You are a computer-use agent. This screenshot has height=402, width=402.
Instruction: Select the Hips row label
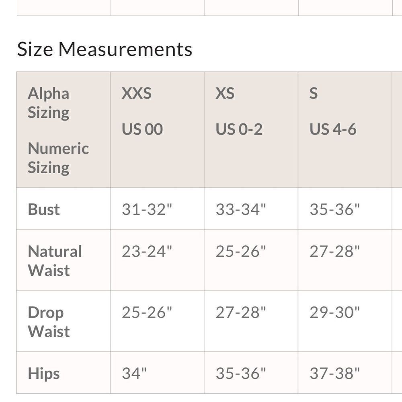point(44,373)
